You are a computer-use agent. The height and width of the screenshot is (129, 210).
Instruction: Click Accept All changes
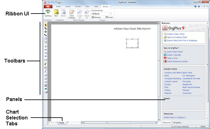[x=80, y=14]
